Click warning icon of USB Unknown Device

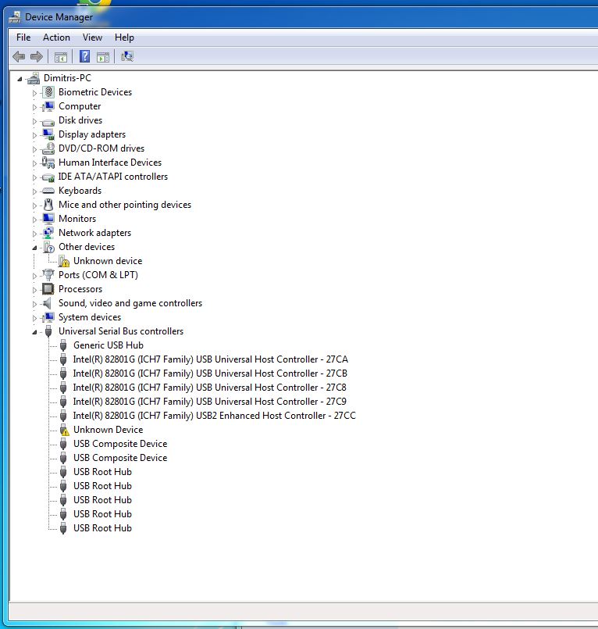point(64,430)
